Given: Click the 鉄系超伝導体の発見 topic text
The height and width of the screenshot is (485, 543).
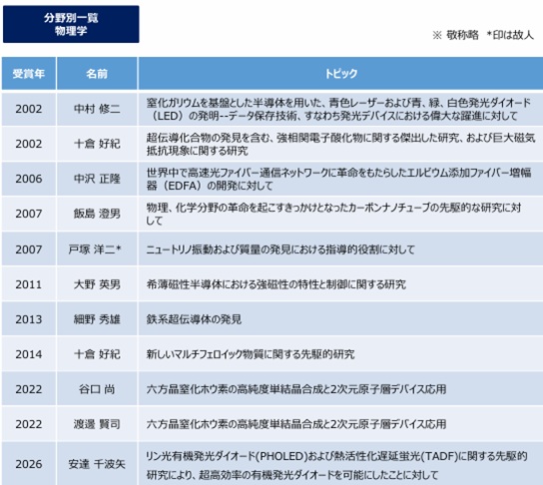Looking at the screenshot, I should (194, 319).
